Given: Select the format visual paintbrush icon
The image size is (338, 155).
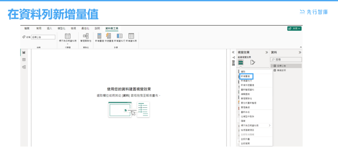Looking at the screenshot, I should 253,62.
